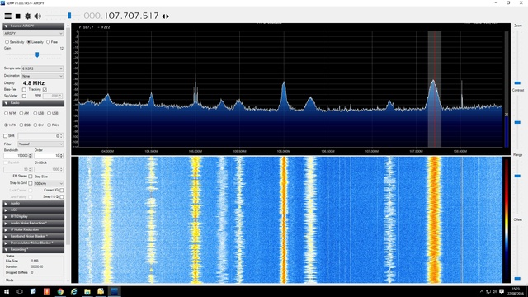Image resolution: width=528 pixels, height=297 pixels.
Task: Enable the Bias-Tee checkbox
Action: [24, 90]
